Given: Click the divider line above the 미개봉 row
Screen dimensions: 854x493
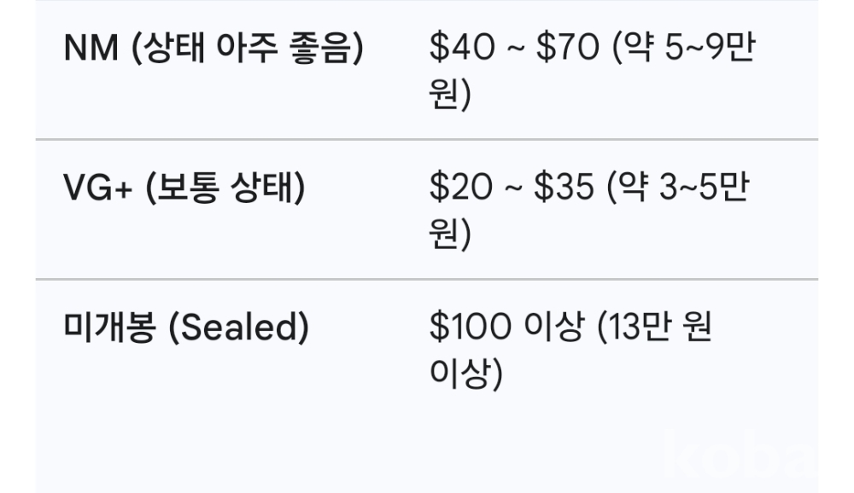Looking at the screenshot, I should coord(427,279).
